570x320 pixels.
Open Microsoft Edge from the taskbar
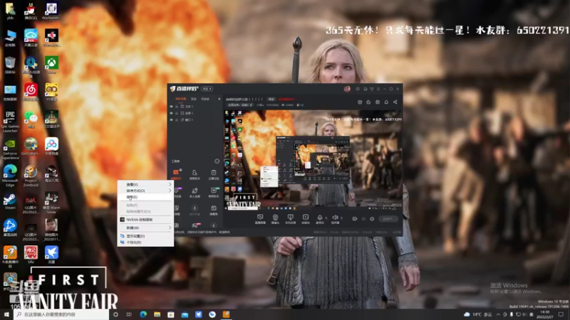143,314
